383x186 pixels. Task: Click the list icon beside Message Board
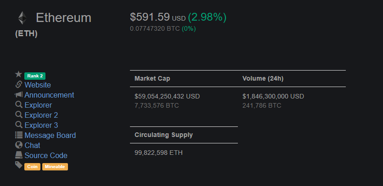(x=19, y=135)
